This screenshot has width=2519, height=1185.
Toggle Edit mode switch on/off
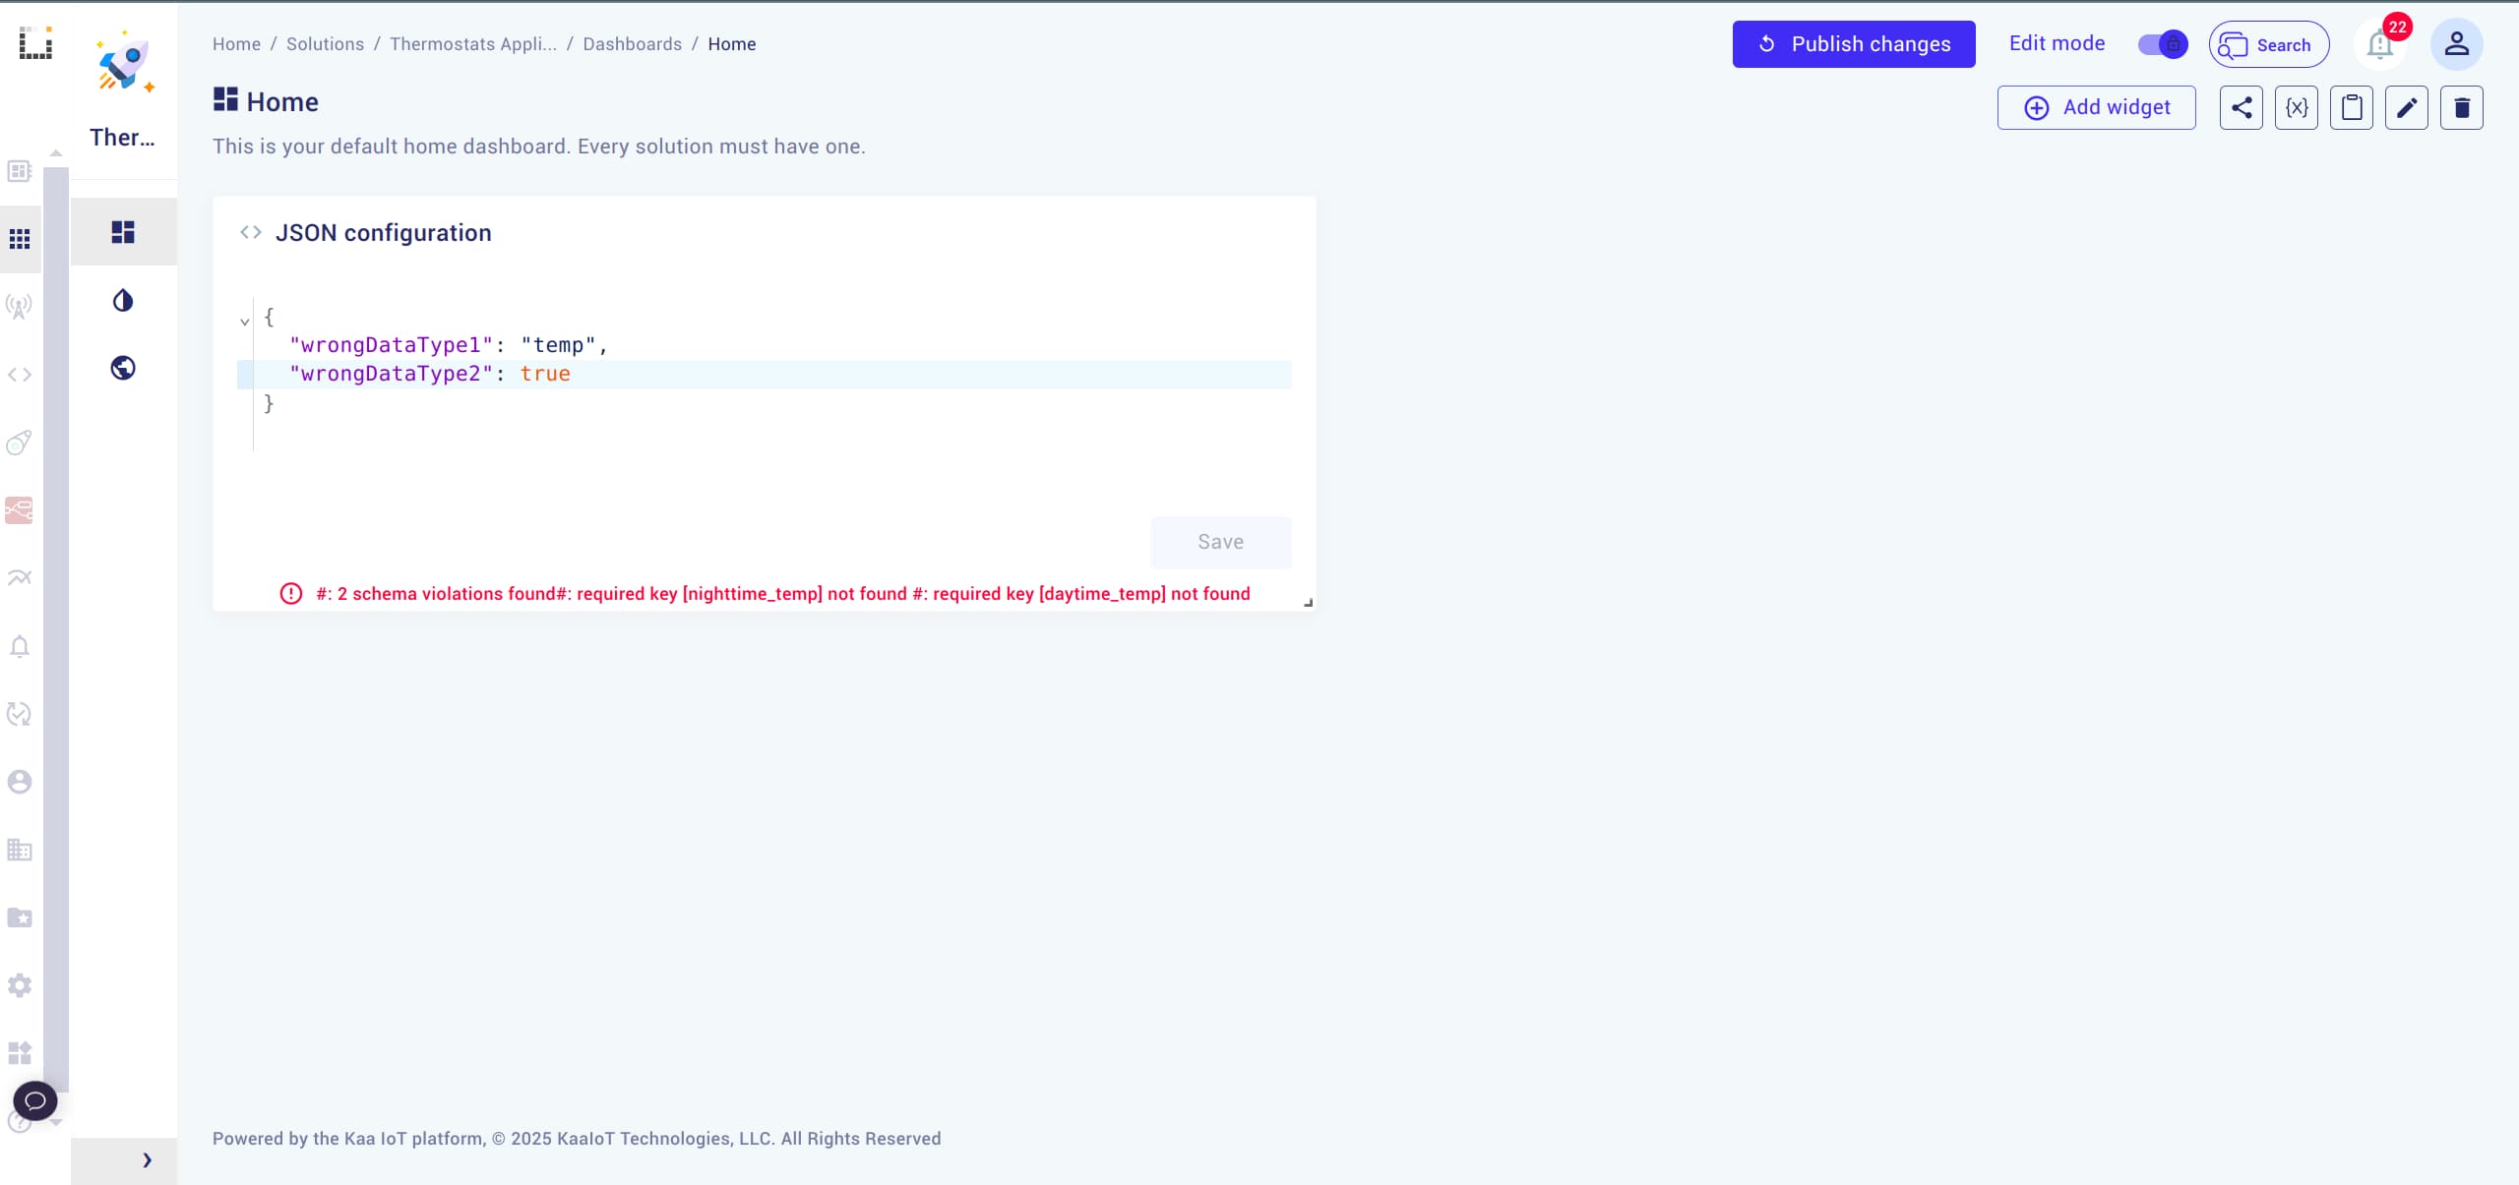[2163, 43]
